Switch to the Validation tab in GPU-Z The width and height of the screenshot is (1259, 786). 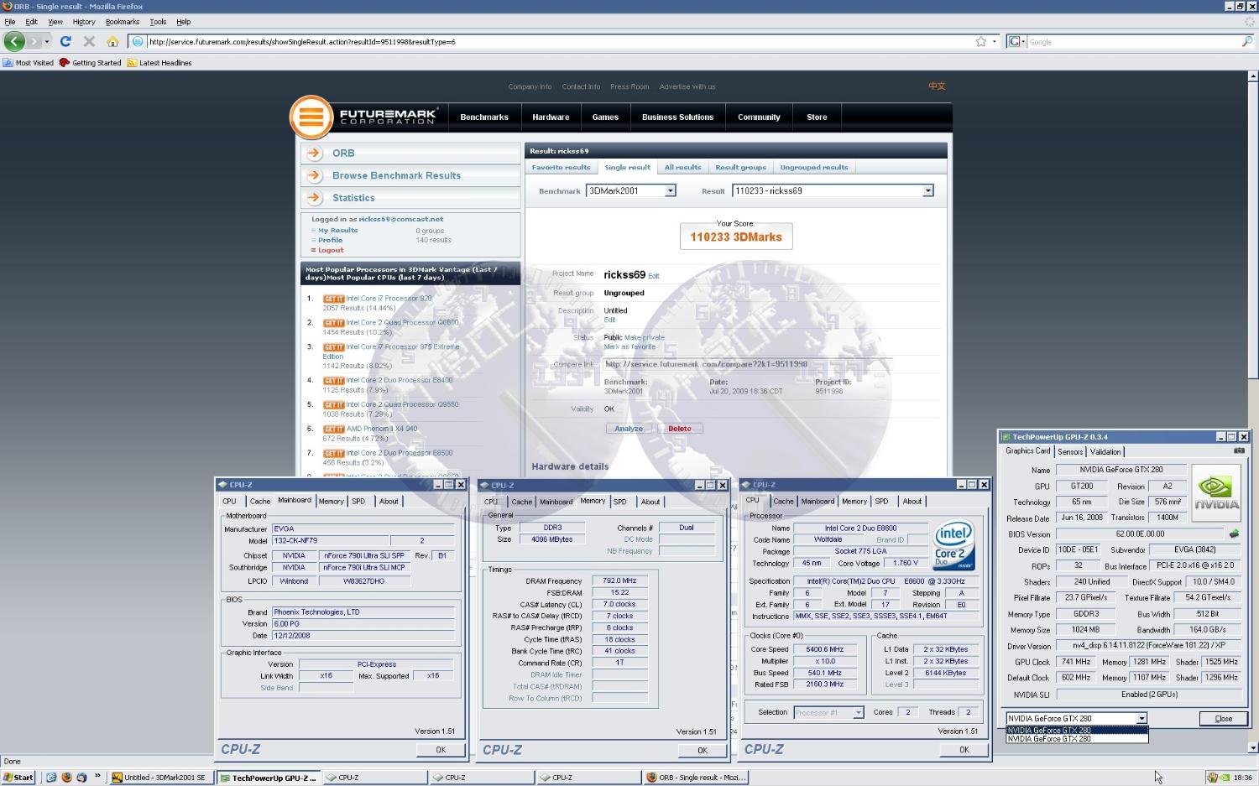[1105, 451]
